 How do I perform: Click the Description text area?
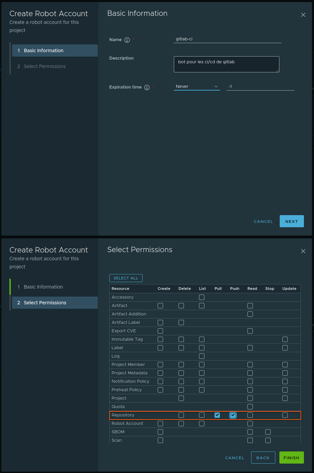pos(227,64)
